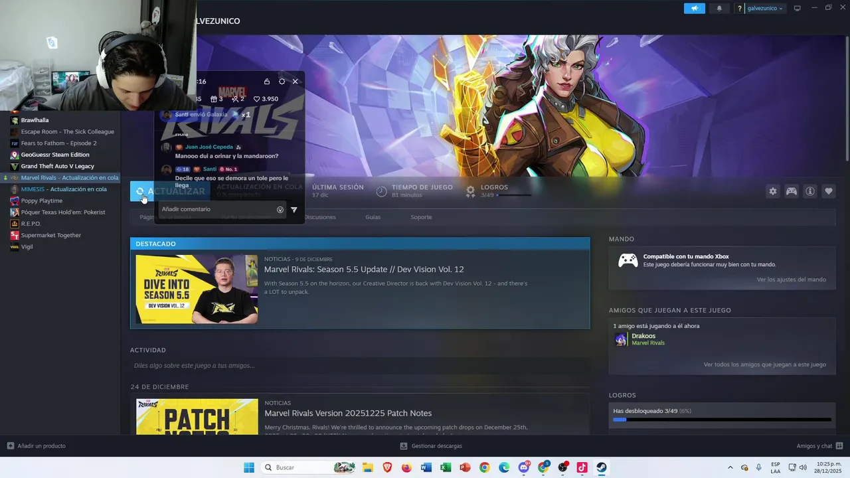
Task: Open TikTok app from taskbar
Action: (x=582, y=467)
